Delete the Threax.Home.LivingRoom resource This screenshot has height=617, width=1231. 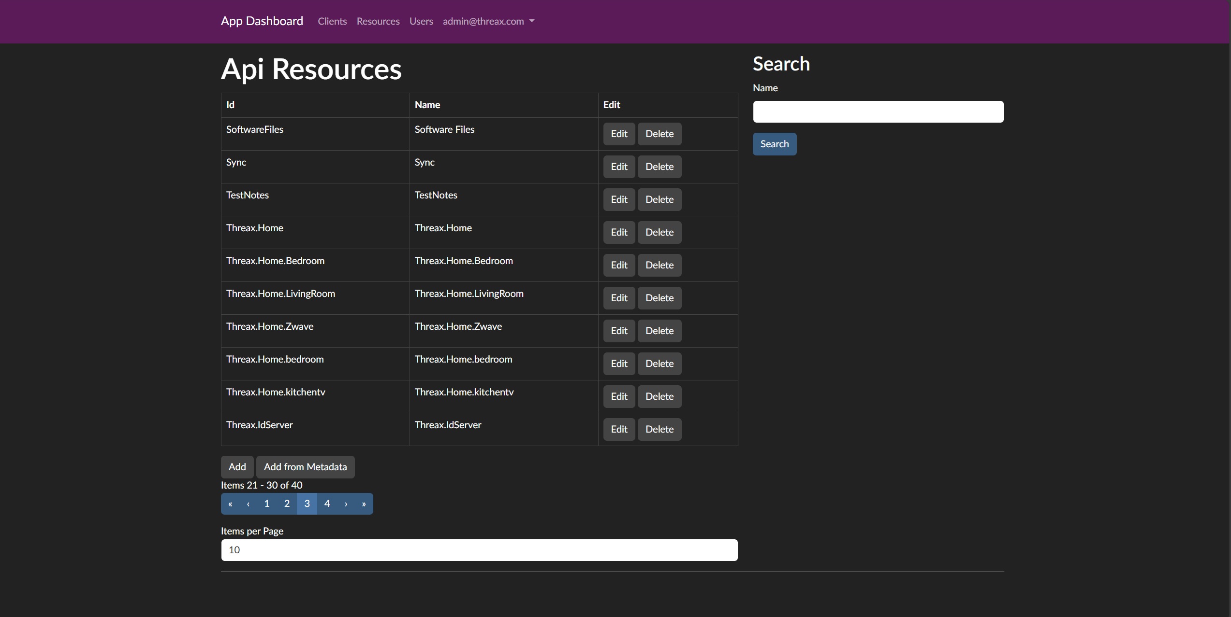click(x=659, y=298)
